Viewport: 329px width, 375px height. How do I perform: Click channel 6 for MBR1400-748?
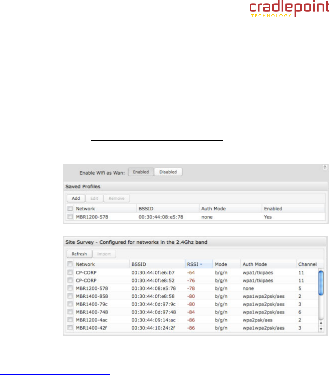(x=300, y=312)
